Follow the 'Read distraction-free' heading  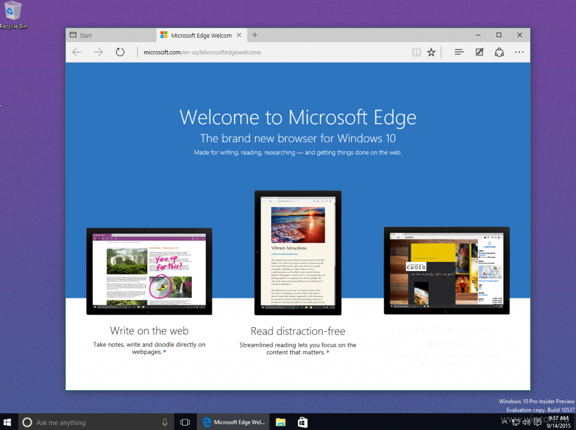[x=298, y=331]
